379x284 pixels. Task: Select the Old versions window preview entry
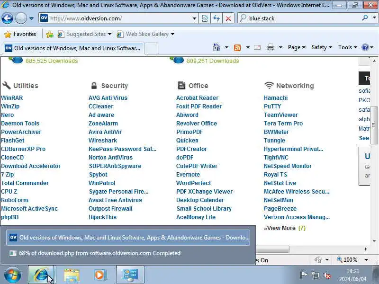click(x=128, y=238)
